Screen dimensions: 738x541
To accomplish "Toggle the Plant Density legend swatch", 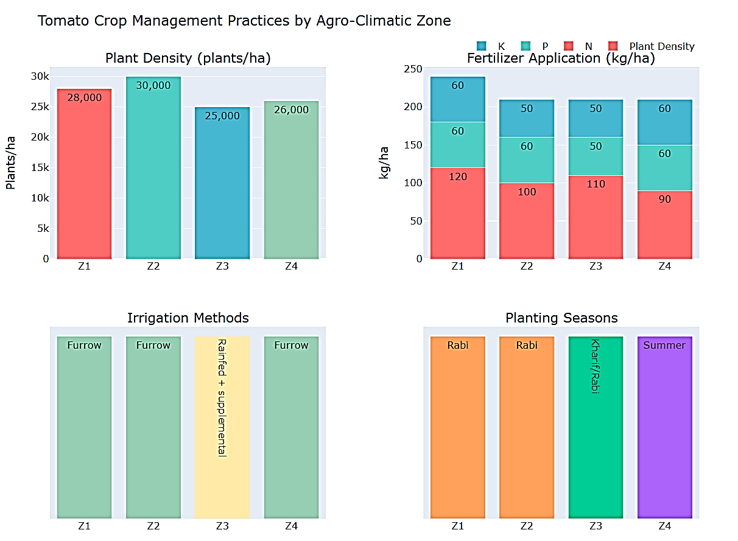I will coord(613,46).
